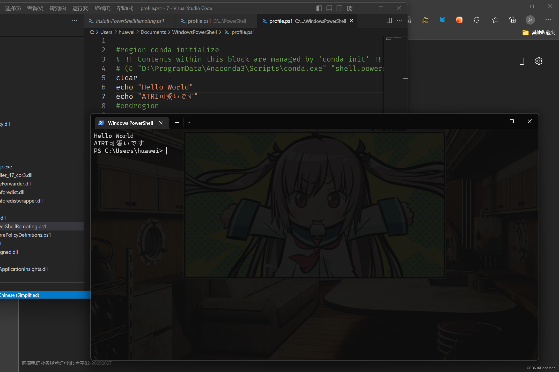The image size is (559, 372).
Task: Open the 运行(R) menu
Action: 80,8
